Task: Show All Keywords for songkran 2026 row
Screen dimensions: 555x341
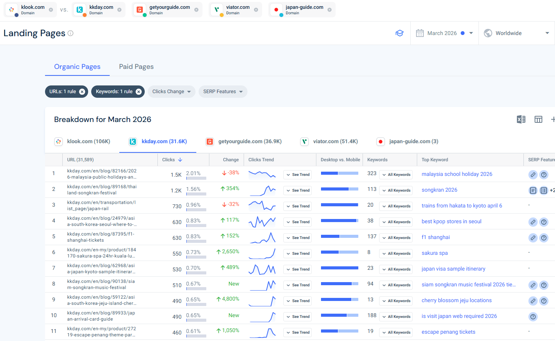Action: pyautogui.click(x=396, y=191)
